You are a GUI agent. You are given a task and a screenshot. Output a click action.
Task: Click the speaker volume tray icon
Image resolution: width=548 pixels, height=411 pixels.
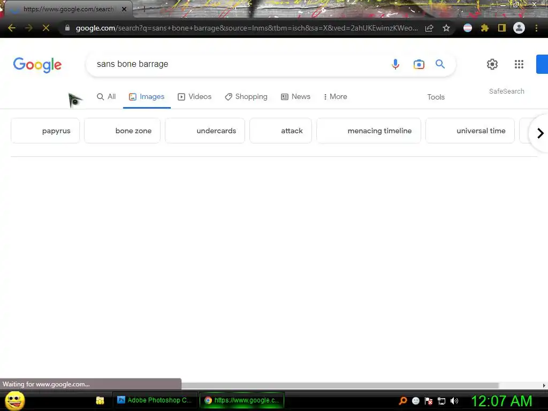point(454,400)
